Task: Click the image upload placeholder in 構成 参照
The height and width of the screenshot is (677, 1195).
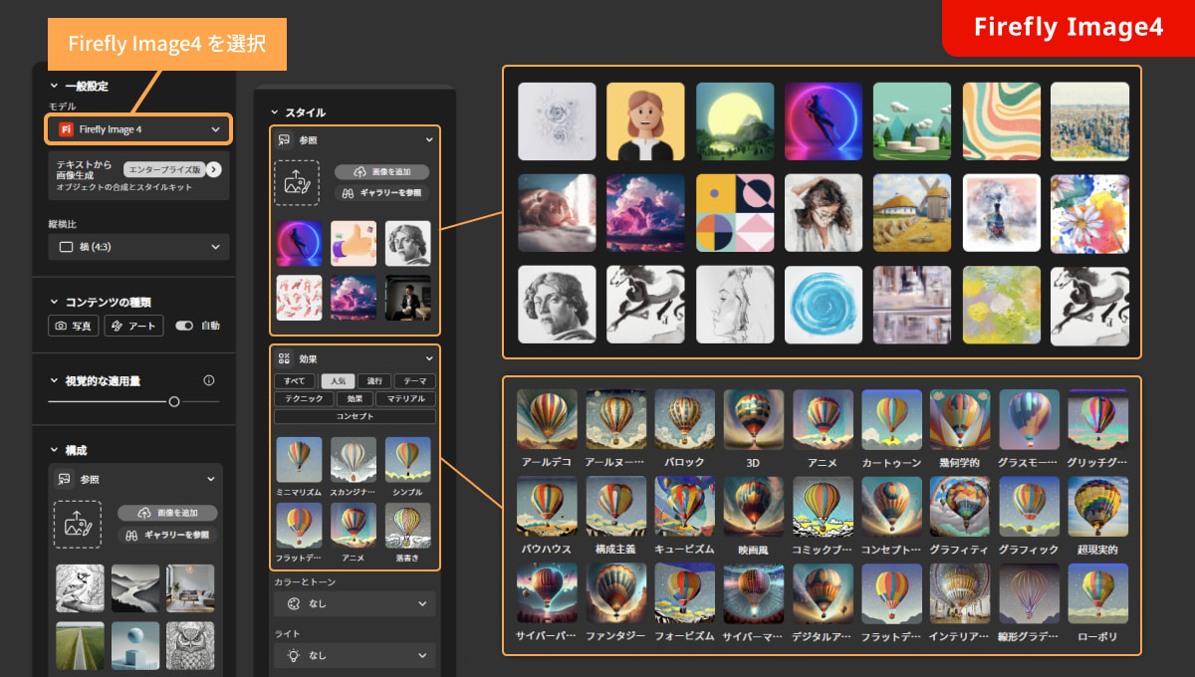Action: pyautogui.click(x=77, y=524)
